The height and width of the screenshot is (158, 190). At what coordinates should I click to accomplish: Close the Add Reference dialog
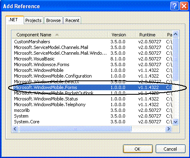click(x=184, y=6)
